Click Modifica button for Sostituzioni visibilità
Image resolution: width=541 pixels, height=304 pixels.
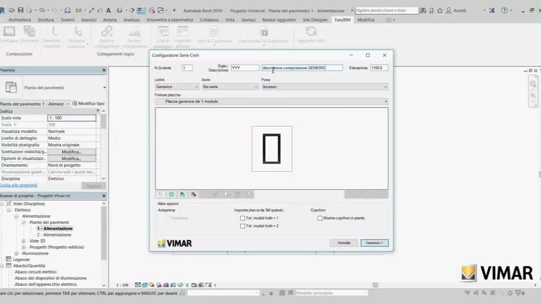[x=72, y=152]
